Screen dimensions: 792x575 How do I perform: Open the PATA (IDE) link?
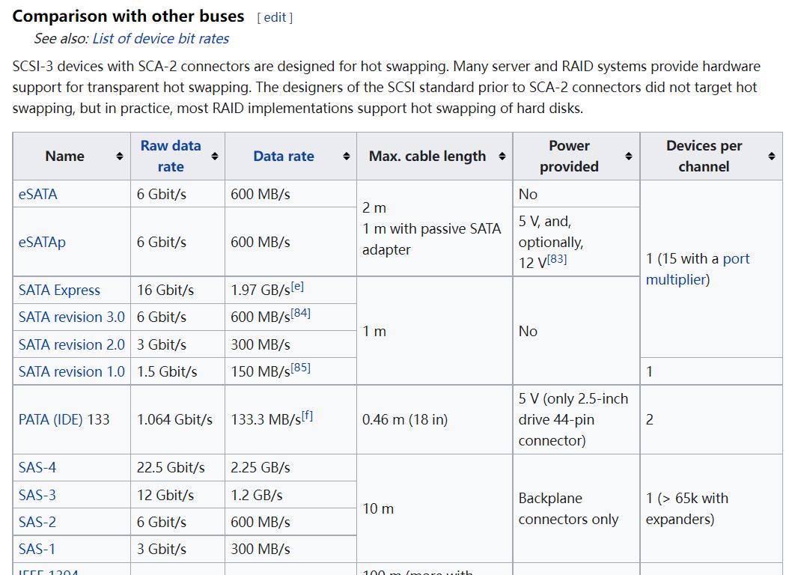tap(50, 419)
